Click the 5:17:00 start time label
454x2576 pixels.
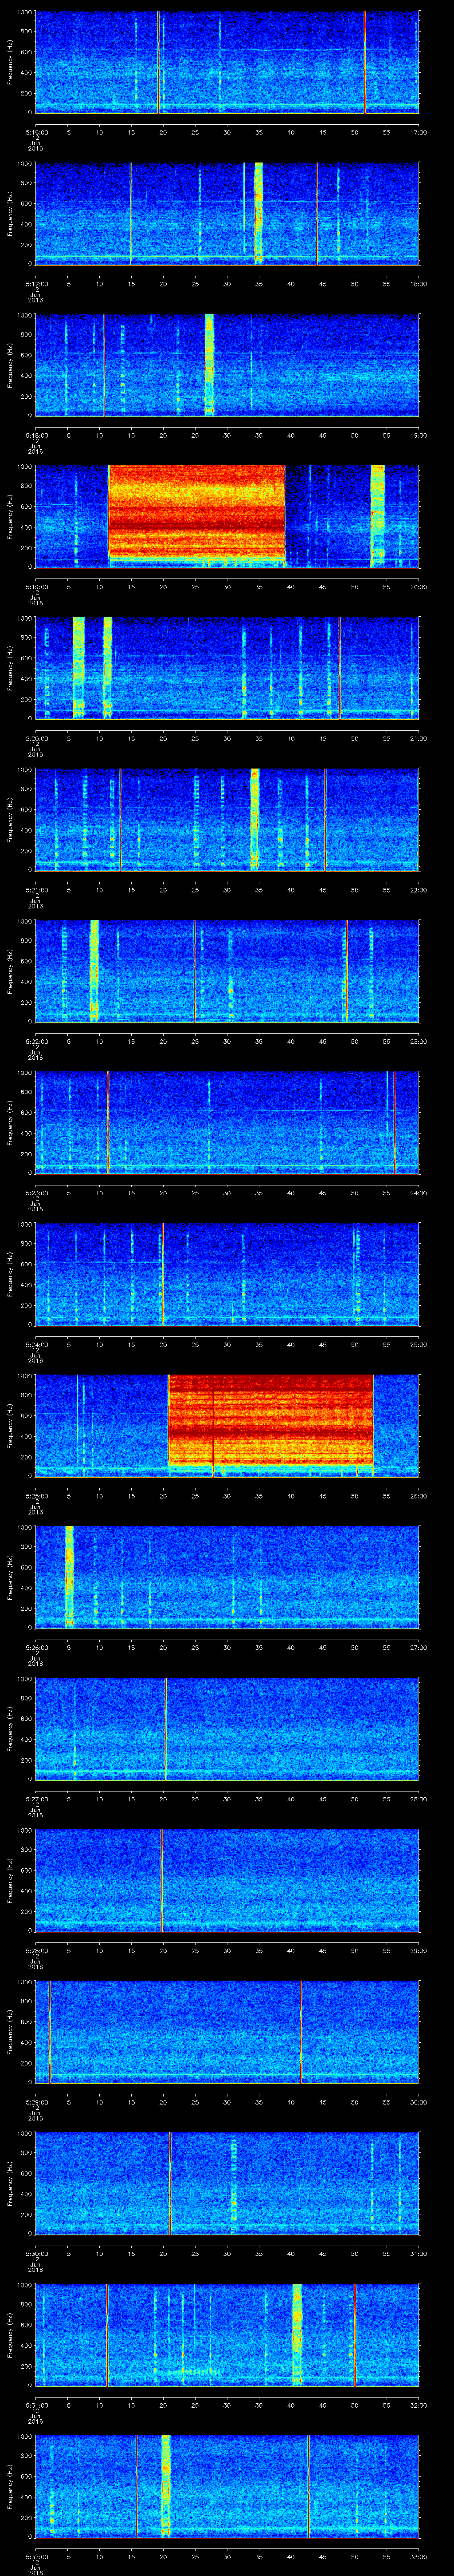[x=36, y=284]
